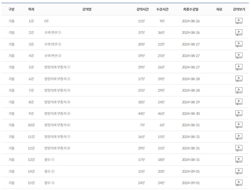Play lecture 1강 OT video icon
Image resolution: width=251 pixels, height=190 pixels.
coord(239,21)
